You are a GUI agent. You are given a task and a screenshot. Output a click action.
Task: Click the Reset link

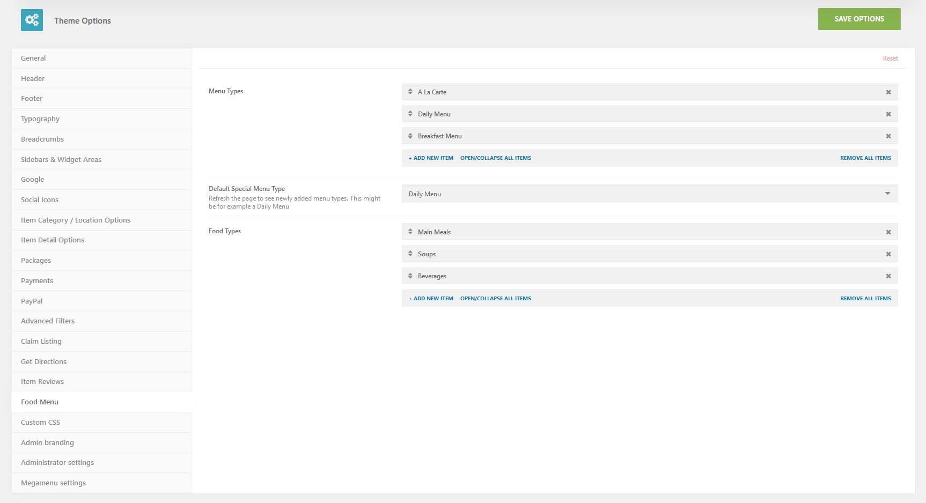(x=890, y=58)
